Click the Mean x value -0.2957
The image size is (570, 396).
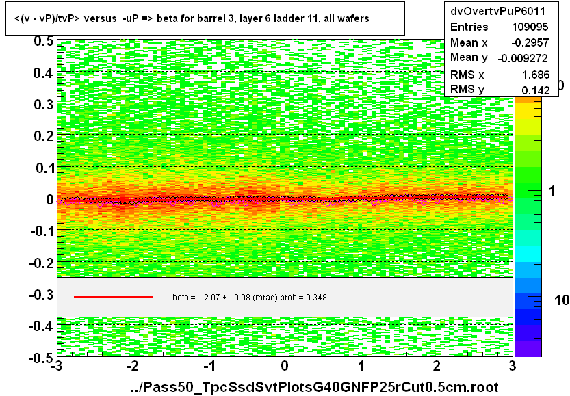tap(530, 42)
